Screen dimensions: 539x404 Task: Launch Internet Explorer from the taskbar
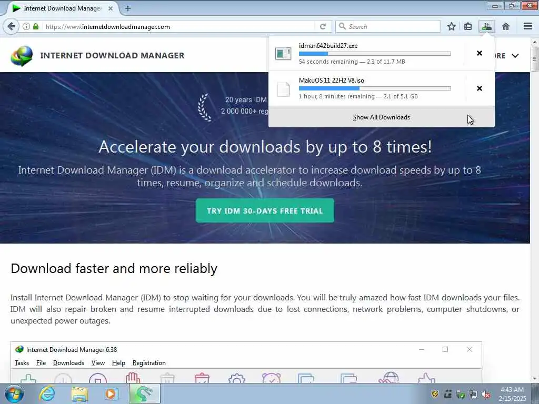click(47, 393)
